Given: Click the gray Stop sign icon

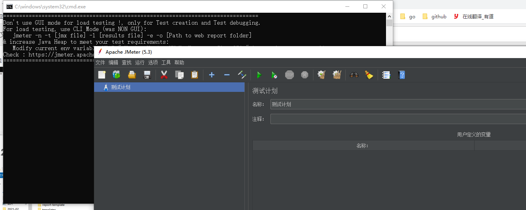Looking at the screenshot, I should coord(290,75).
